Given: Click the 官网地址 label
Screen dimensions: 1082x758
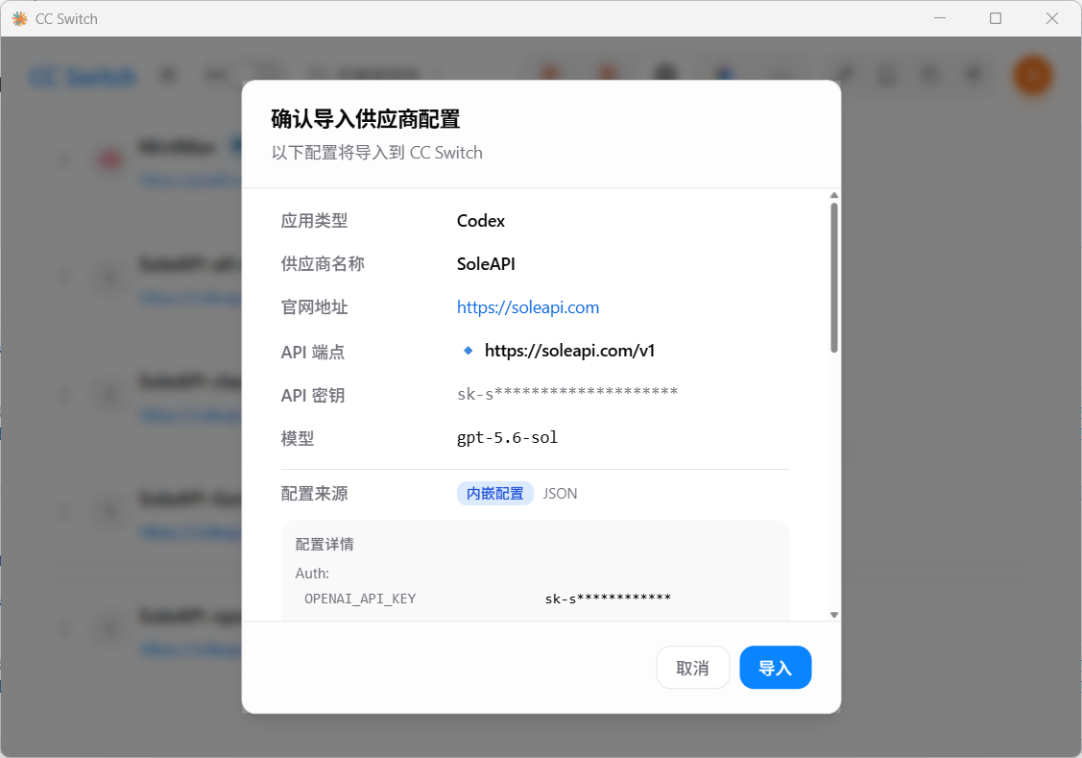Looking at the screenshot, I should (x=314, y=307).
